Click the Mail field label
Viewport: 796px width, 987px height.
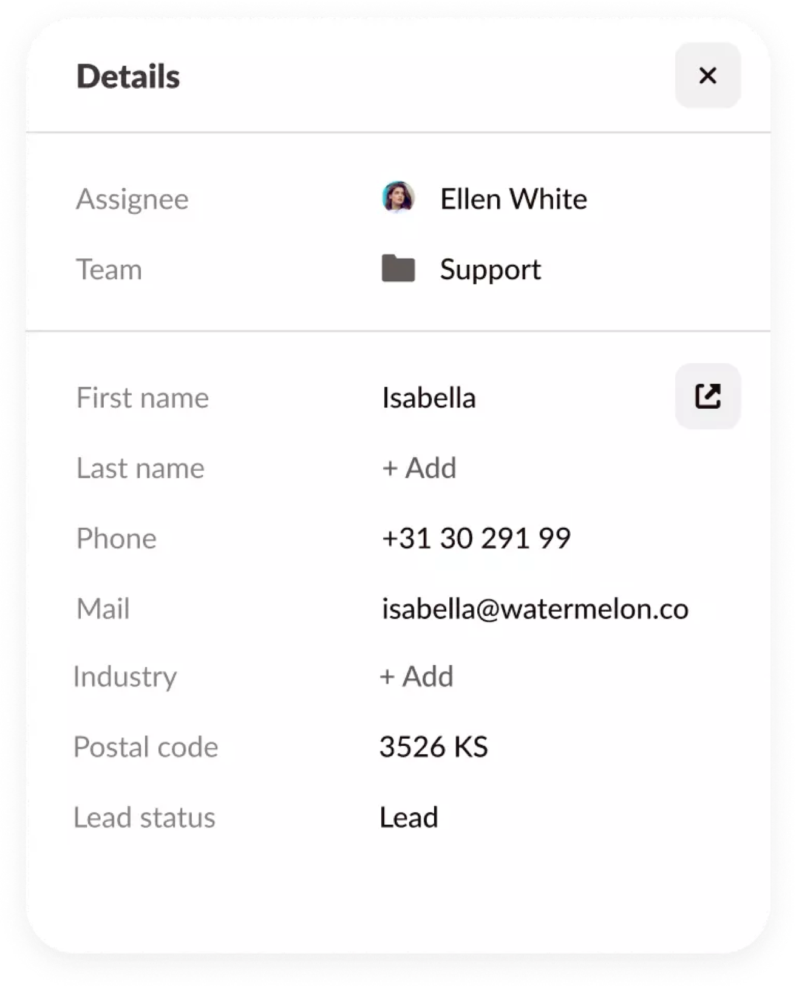click(103, 609)
